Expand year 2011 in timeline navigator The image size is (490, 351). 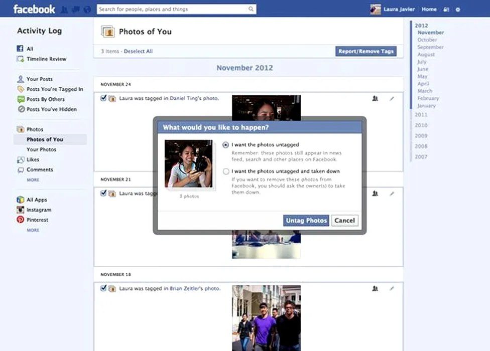[421, 115]
